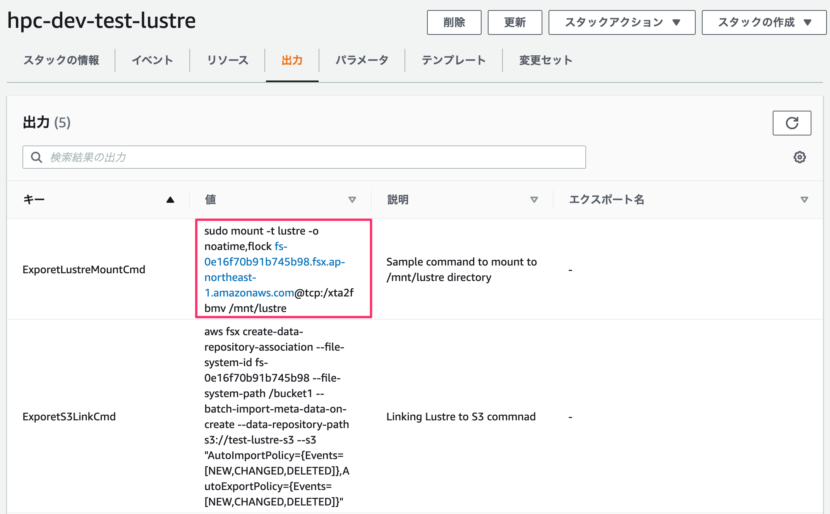The image size is (830, 514).
Task: Click the 削除 button to delete the stack
Action: pyautogui.click(x=454, y=22)
